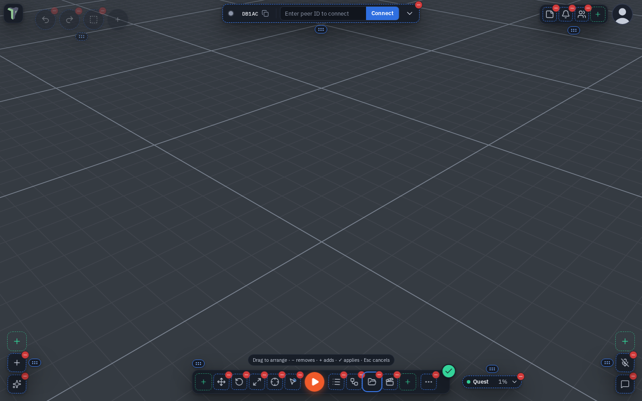Image resolution: width=642 pixels, height=401 pixels.
Task: Open the user profile avatar
Action: [622, 14]
